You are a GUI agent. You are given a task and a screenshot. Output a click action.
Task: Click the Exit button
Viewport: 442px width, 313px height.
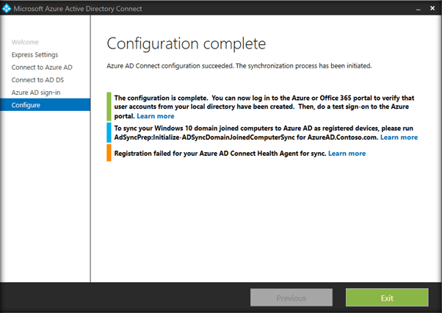387,298
